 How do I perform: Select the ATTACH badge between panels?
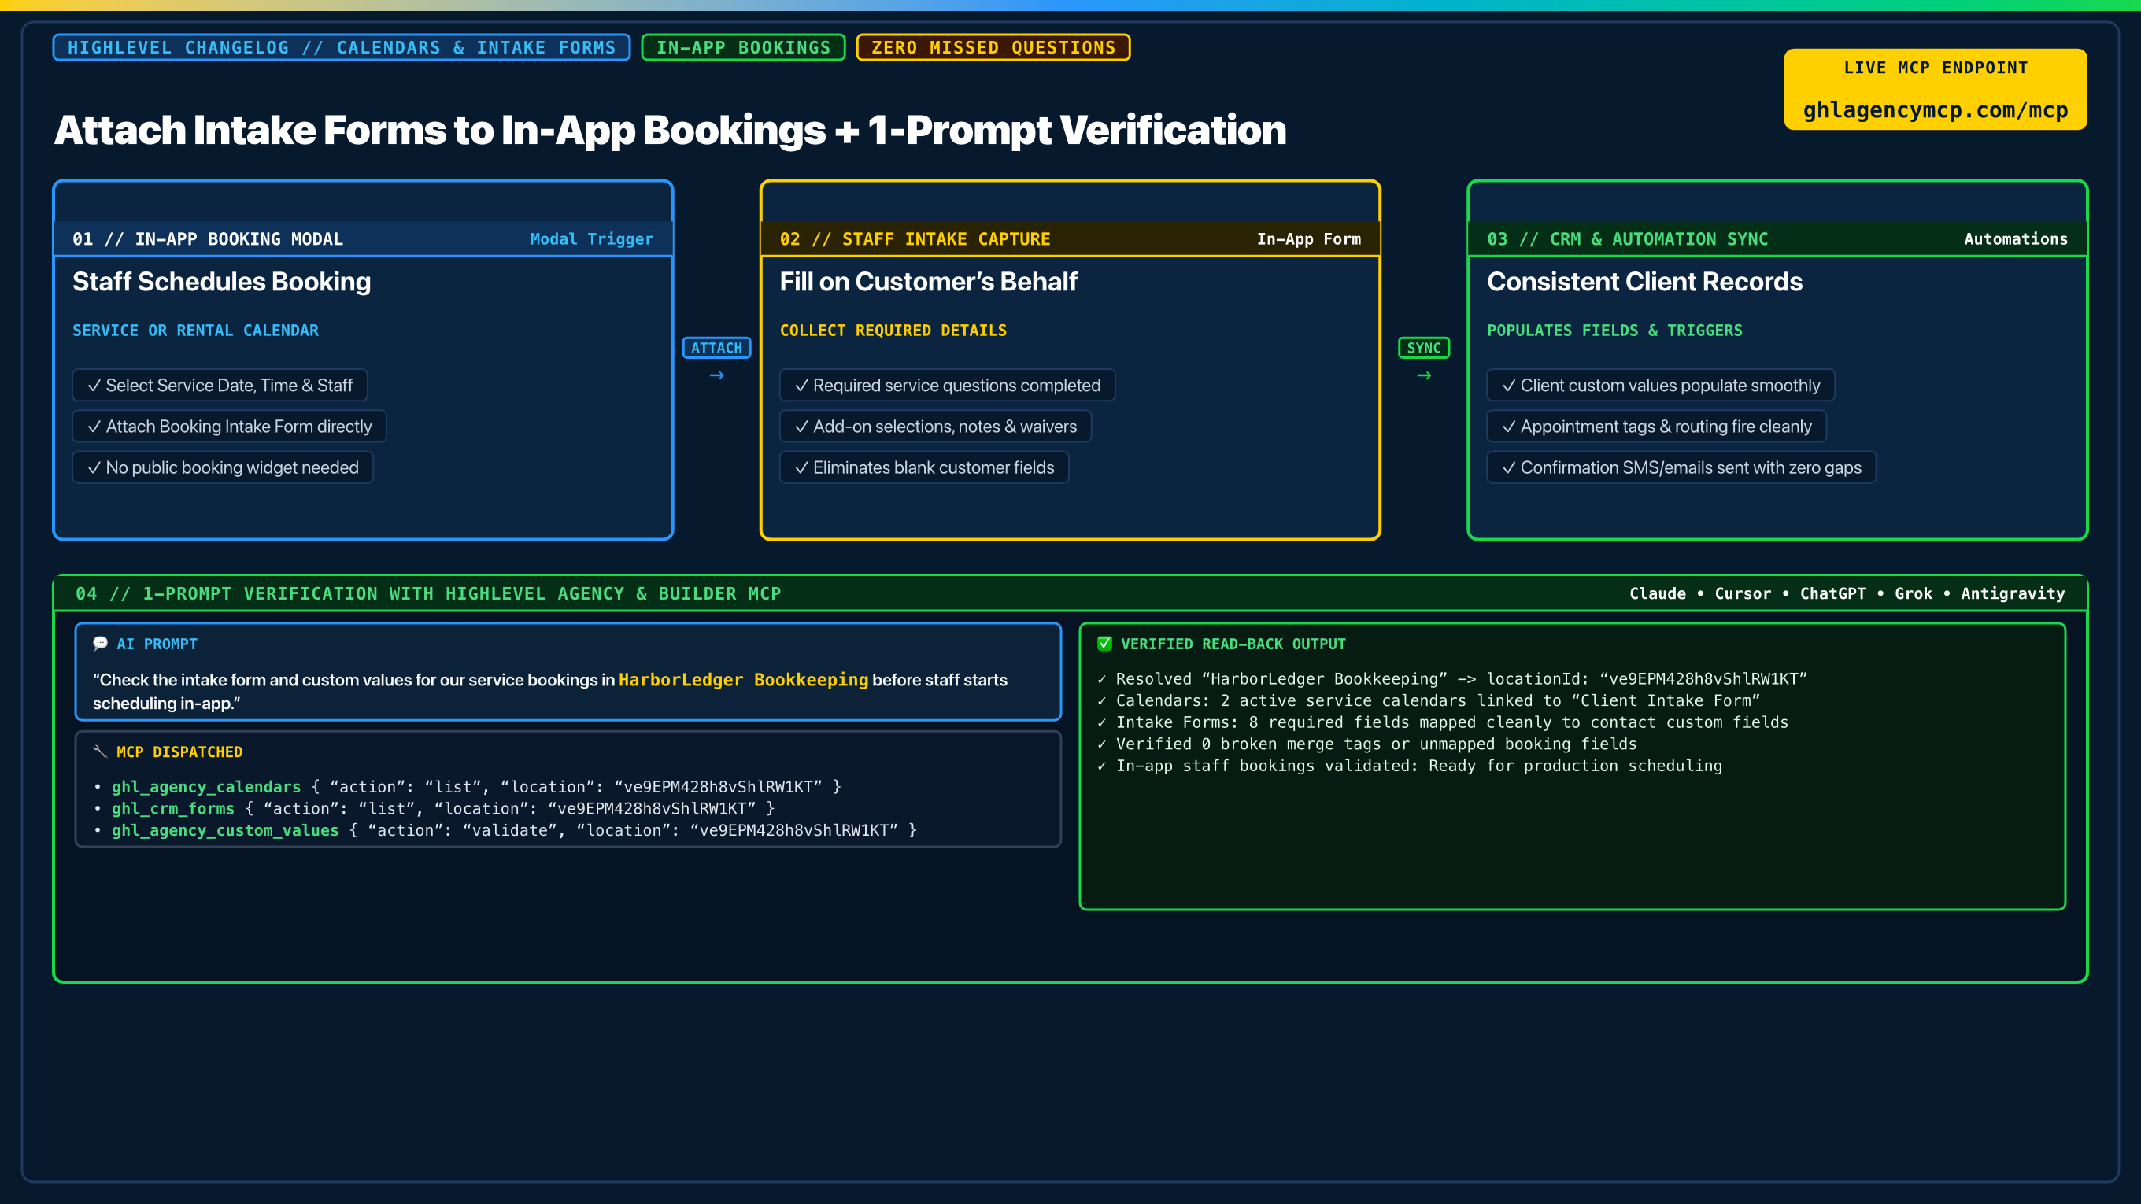click(x=716, y=347)
